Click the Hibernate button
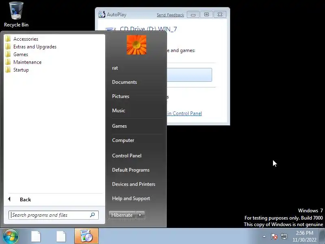 point(122,215)
